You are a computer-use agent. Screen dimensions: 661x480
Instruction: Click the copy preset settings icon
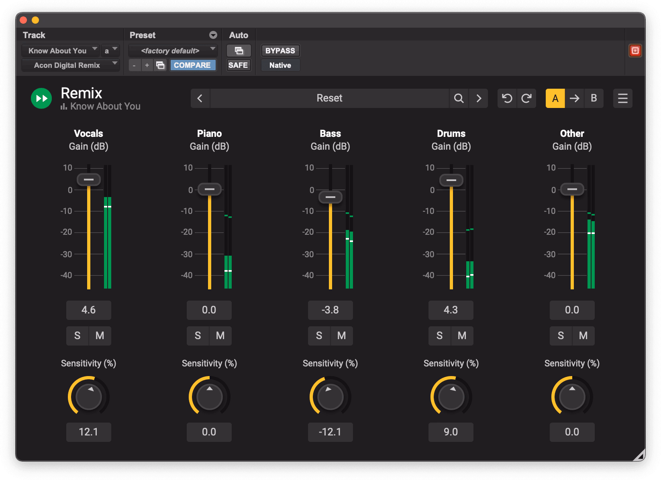point(160,65)
